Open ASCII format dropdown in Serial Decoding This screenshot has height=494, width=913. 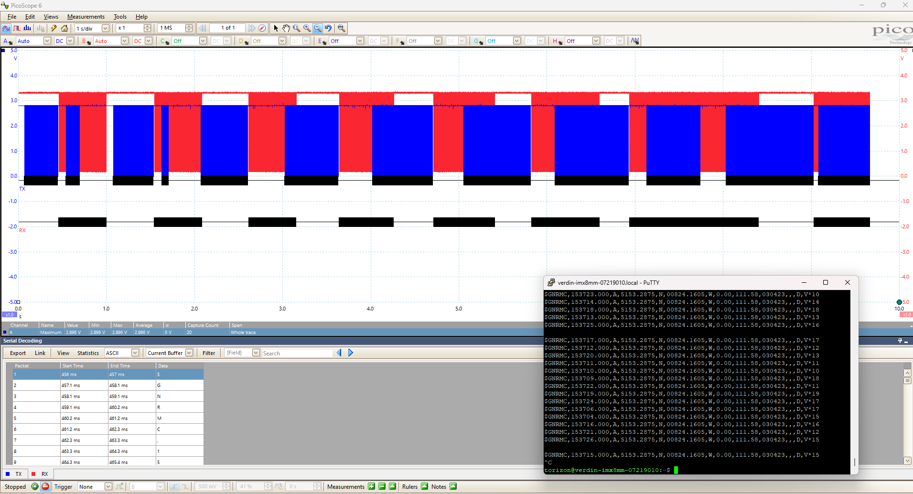pyautogui.click(x=135, y=353)
